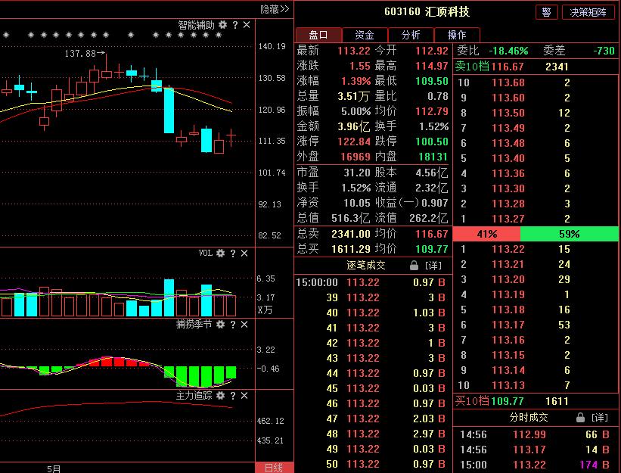Select buy level 1 price 113.22
Image resolution: width=621 pixels, height=473 pixels.
coord(508,249)
